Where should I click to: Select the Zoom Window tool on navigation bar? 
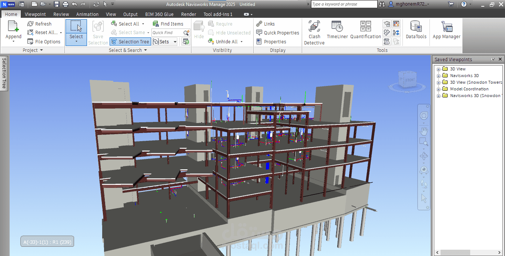pos(424,142)
